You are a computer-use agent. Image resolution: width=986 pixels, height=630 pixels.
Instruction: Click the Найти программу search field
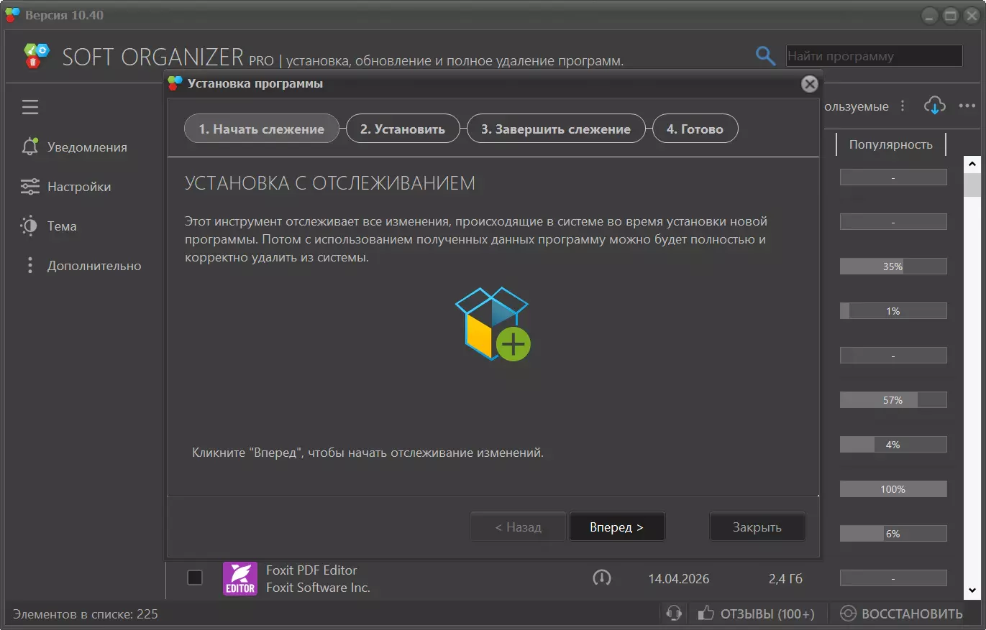click(874, 56)
